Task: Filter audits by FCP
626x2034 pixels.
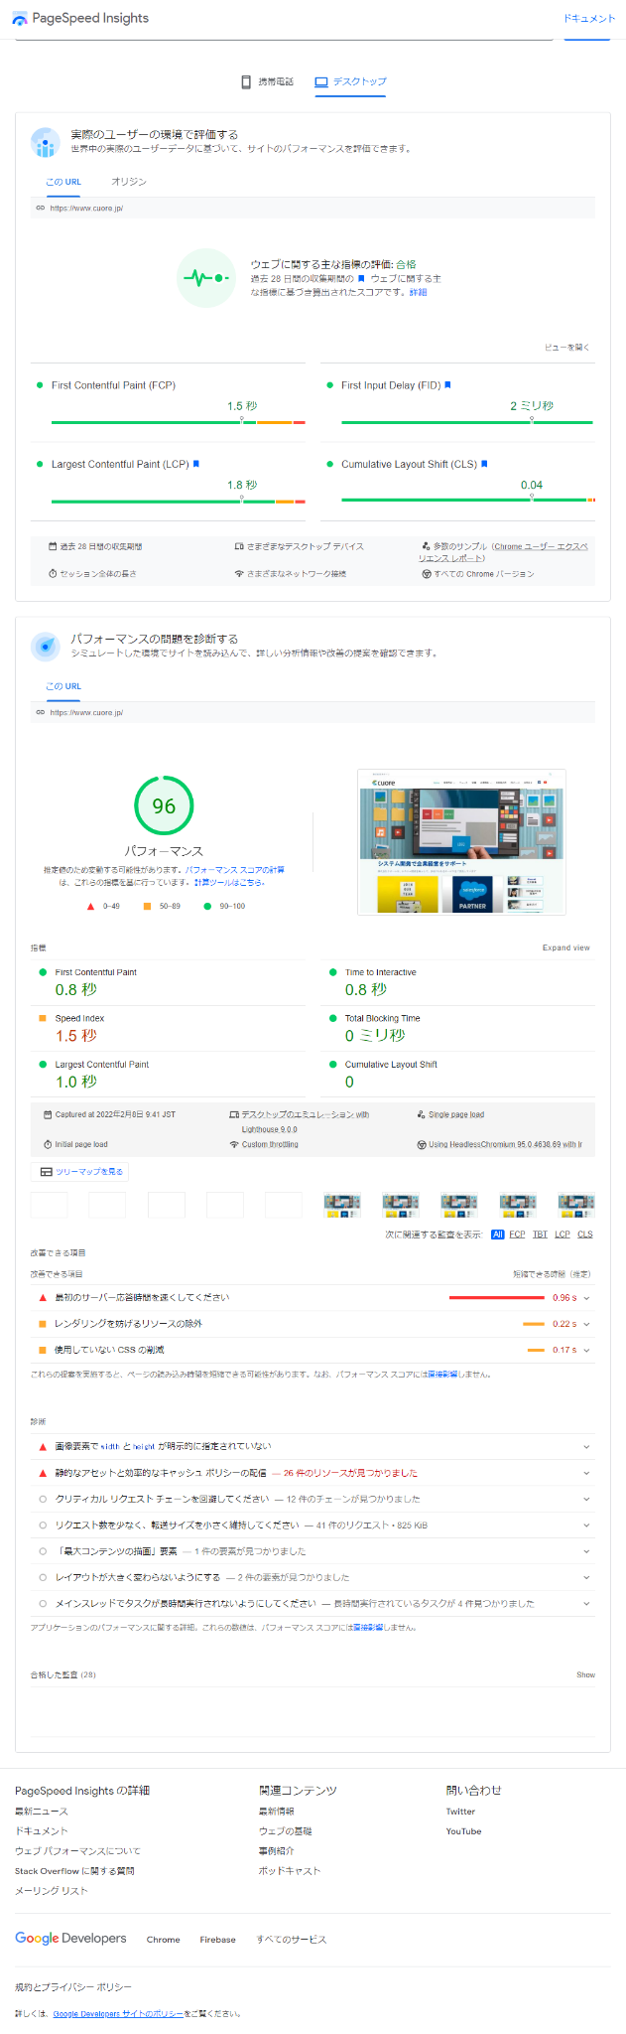Action: pyautogui.click(x=517, y=1235)
